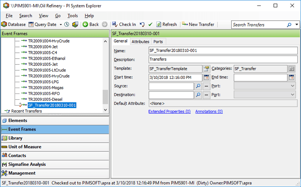301x187 pixels.
Task: Click the green checkmark apply icon
Action: pyautogui.click(x=151, y=24)
